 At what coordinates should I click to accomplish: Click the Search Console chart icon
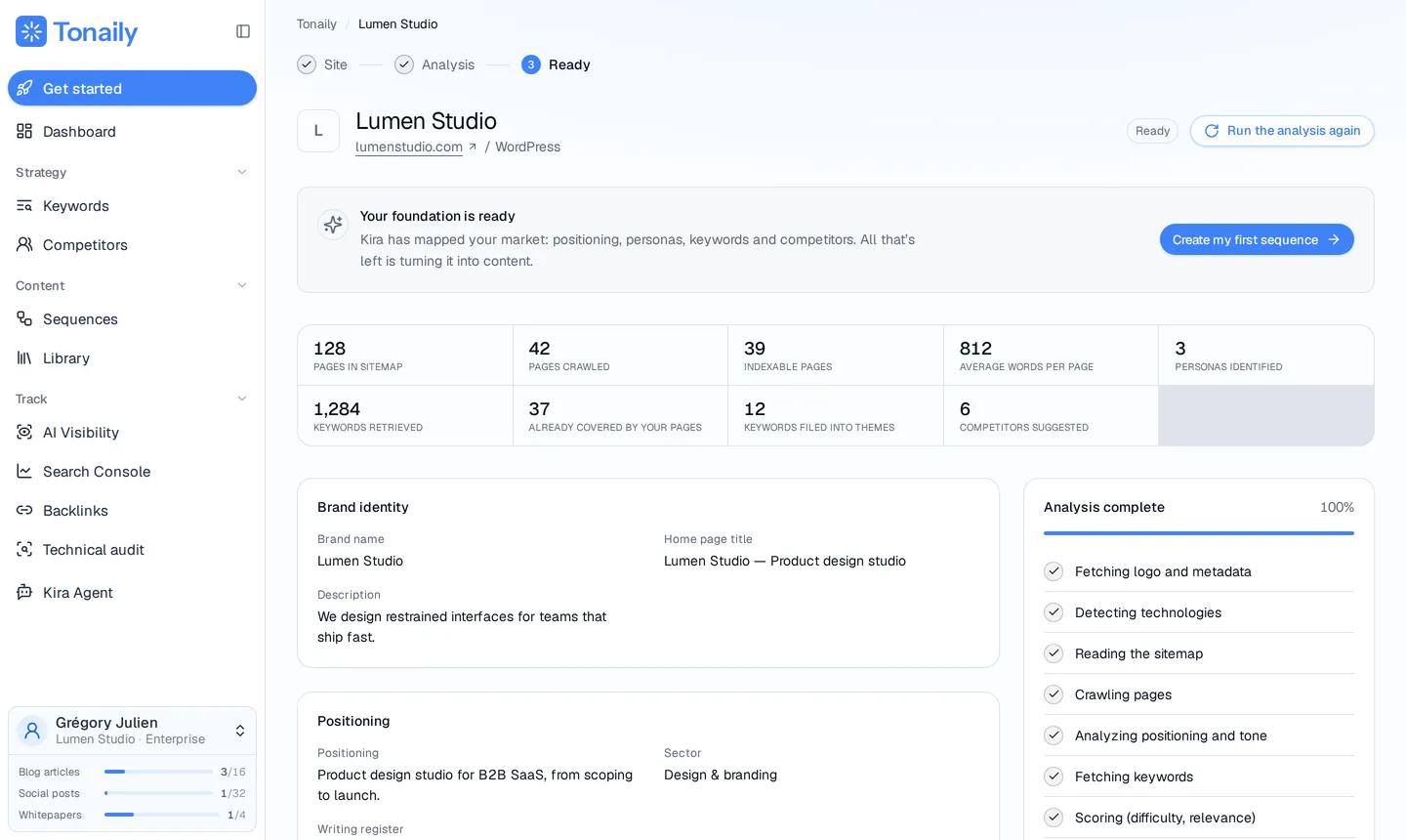click(24, 472)
